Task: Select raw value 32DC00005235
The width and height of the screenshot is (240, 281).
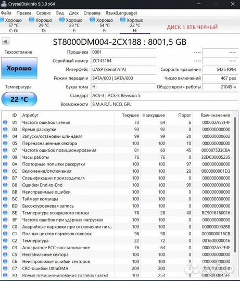Action: [216, 157]
